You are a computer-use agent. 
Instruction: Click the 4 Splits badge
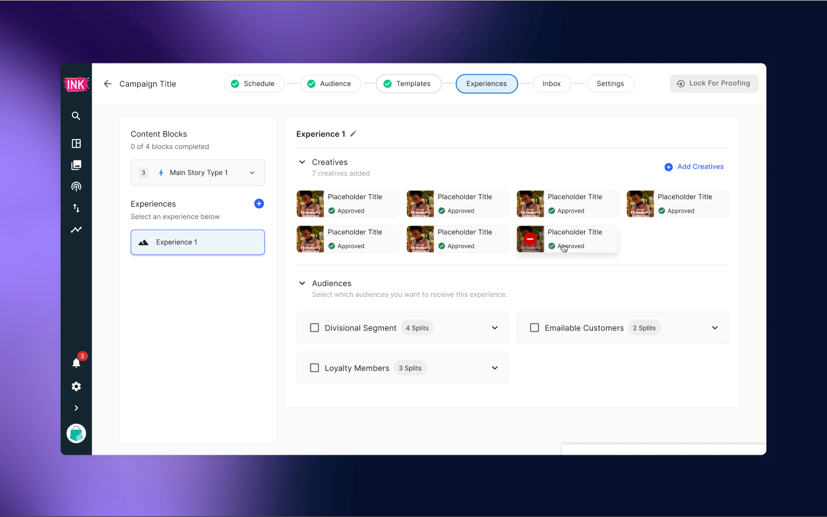(417, 328)
